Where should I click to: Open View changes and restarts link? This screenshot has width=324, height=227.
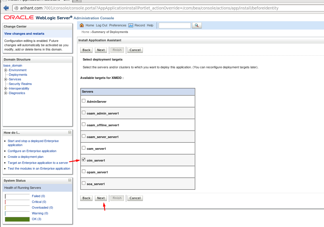pyautogui.click(x=24, y=34)
